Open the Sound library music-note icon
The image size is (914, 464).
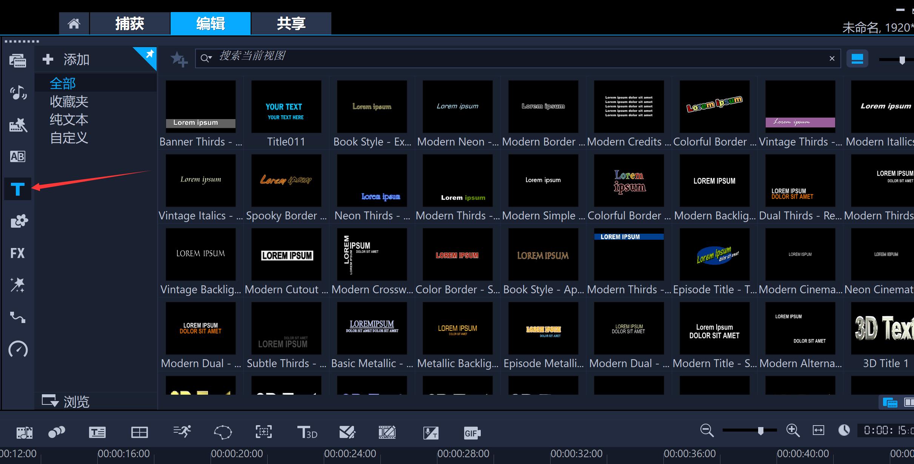coord(18,92)
